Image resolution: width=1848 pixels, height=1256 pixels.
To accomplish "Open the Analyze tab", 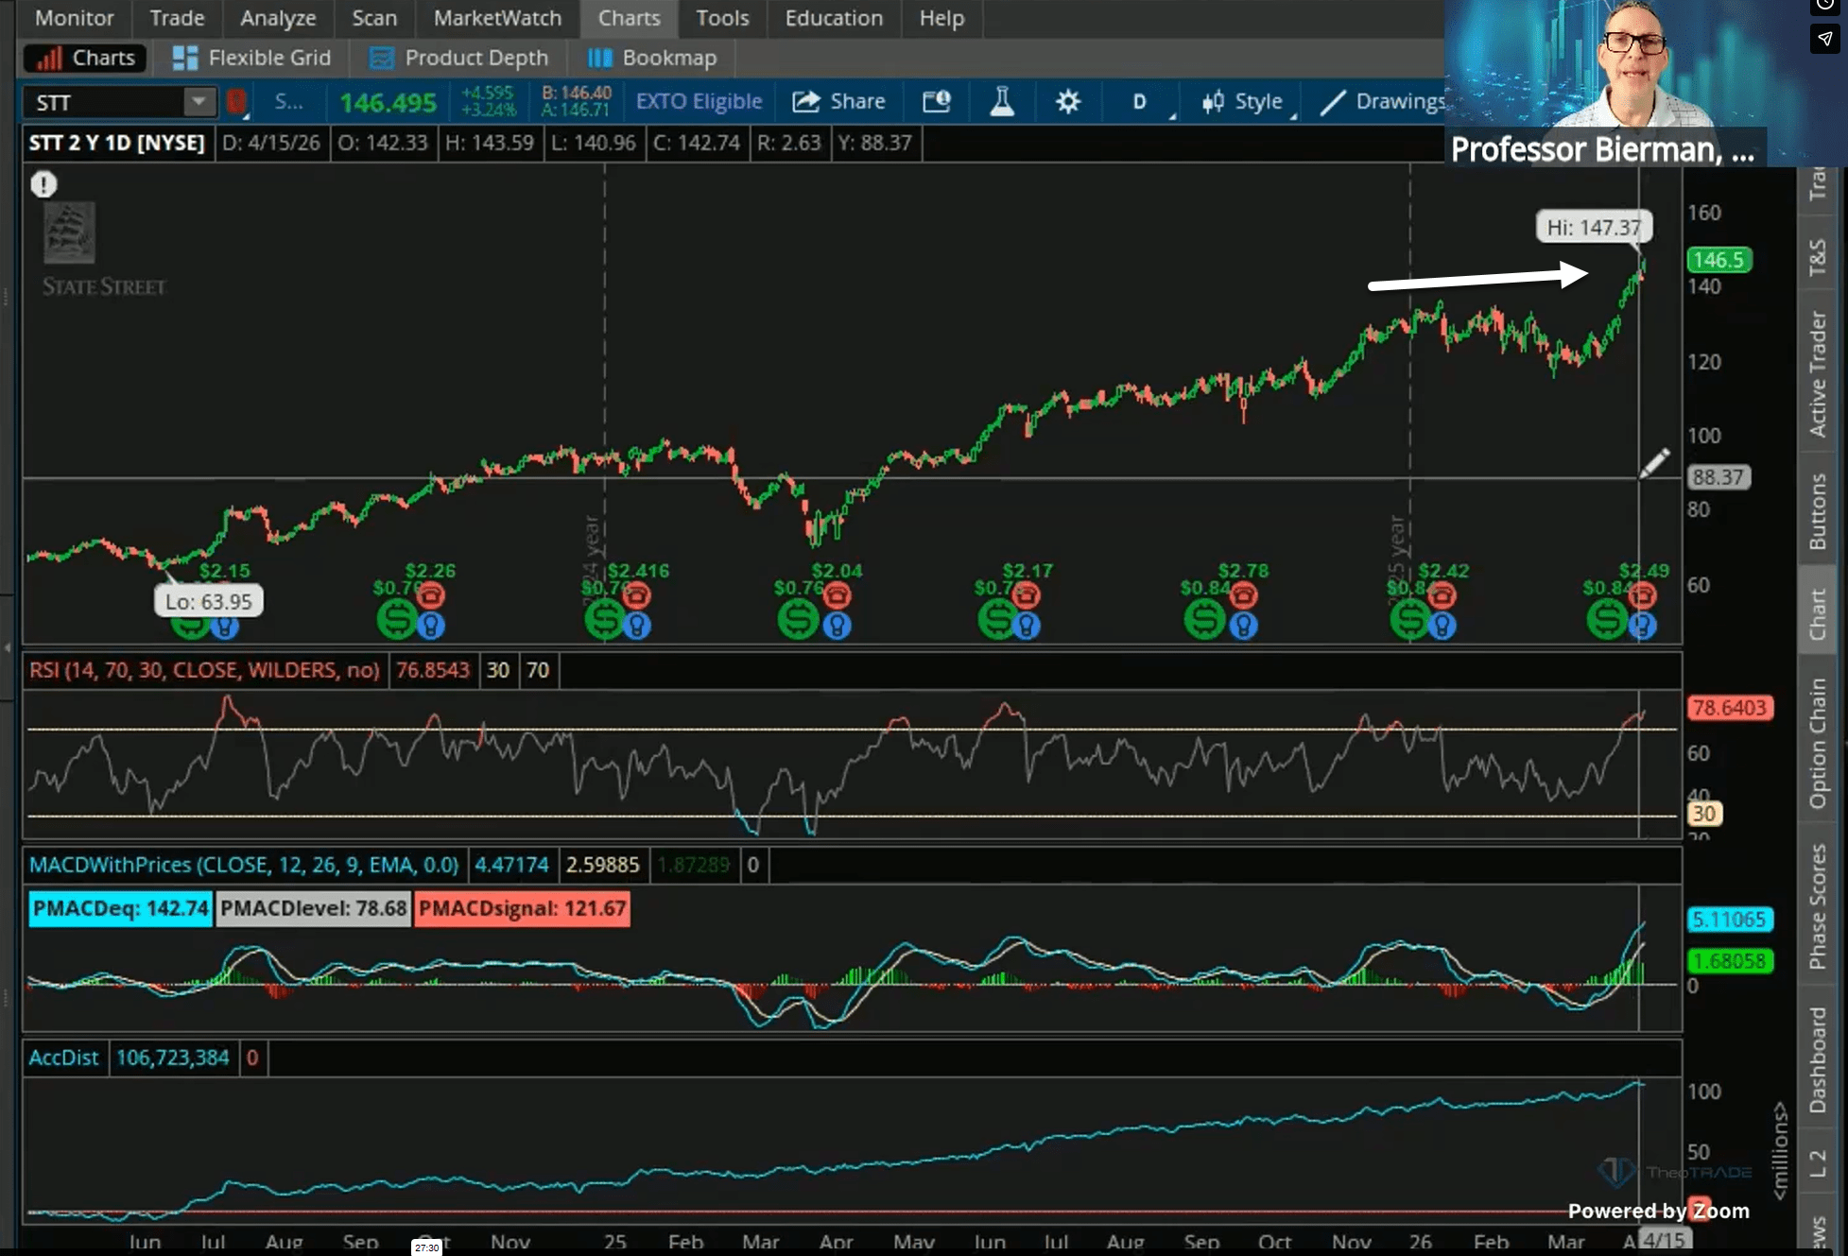I will pos(278,18).
